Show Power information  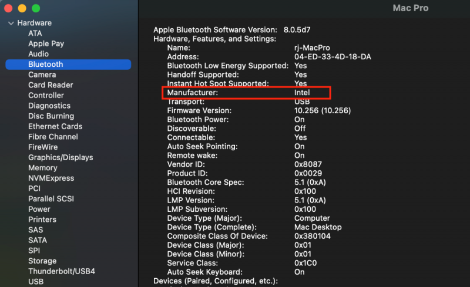tap(39, 209)
